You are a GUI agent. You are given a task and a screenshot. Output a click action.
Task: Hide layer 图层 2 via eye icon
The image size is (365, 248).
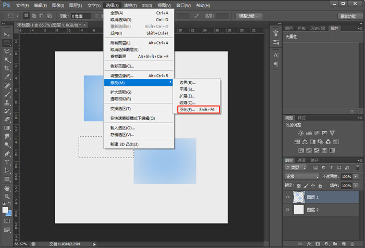click(x=287, y=210)
